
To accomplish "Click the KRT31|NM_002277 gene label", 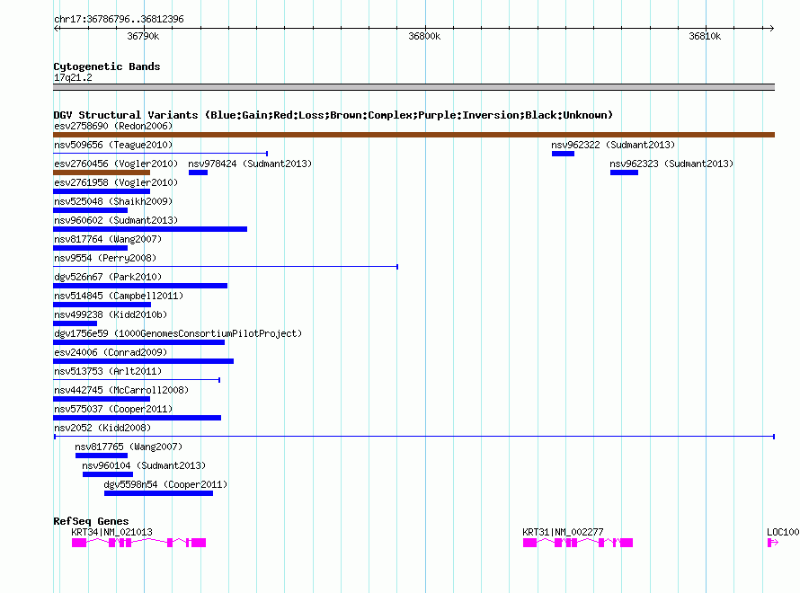I will (563, 532).
